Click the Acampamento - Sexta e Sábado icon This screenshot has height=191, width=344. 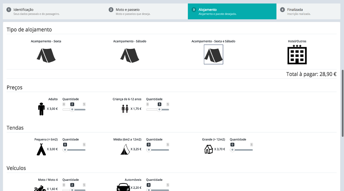[x=213, y=54]
